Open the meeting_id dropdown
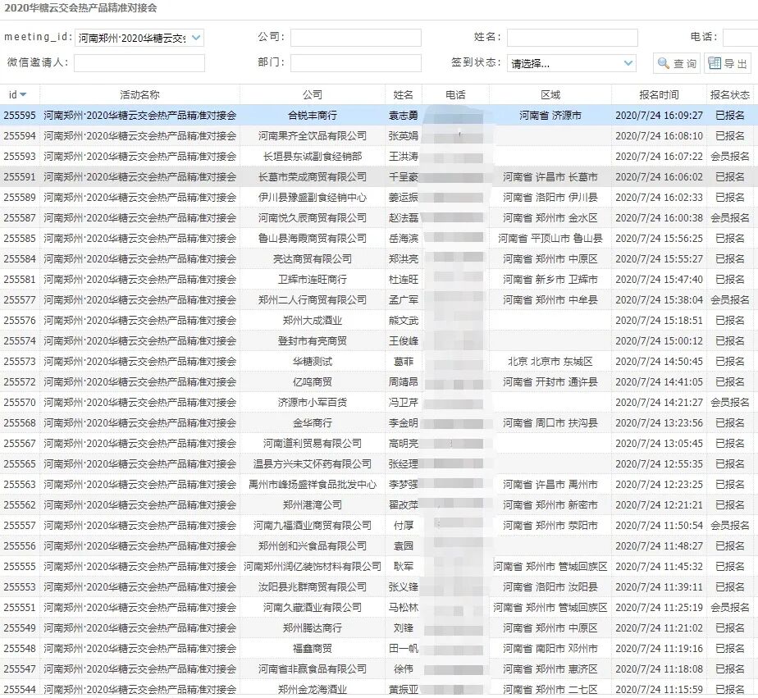This screenshot has height=698, width=758. [196, 38]
